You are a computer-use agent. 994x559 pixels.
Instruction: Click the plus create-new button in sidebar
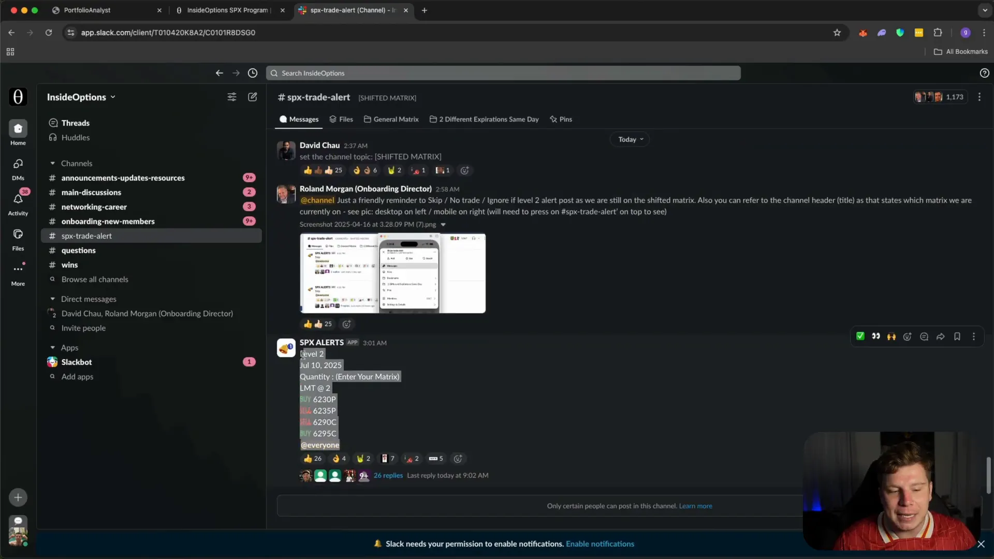[18, 497]
